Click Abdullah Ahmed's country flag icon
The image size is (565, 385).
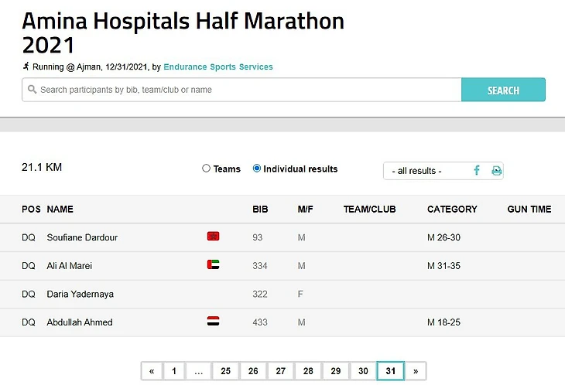[213, 322]
